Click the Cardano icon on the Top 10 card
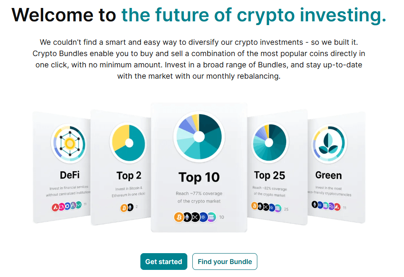This screenshot has height=277, width=404. pos(204,217)
